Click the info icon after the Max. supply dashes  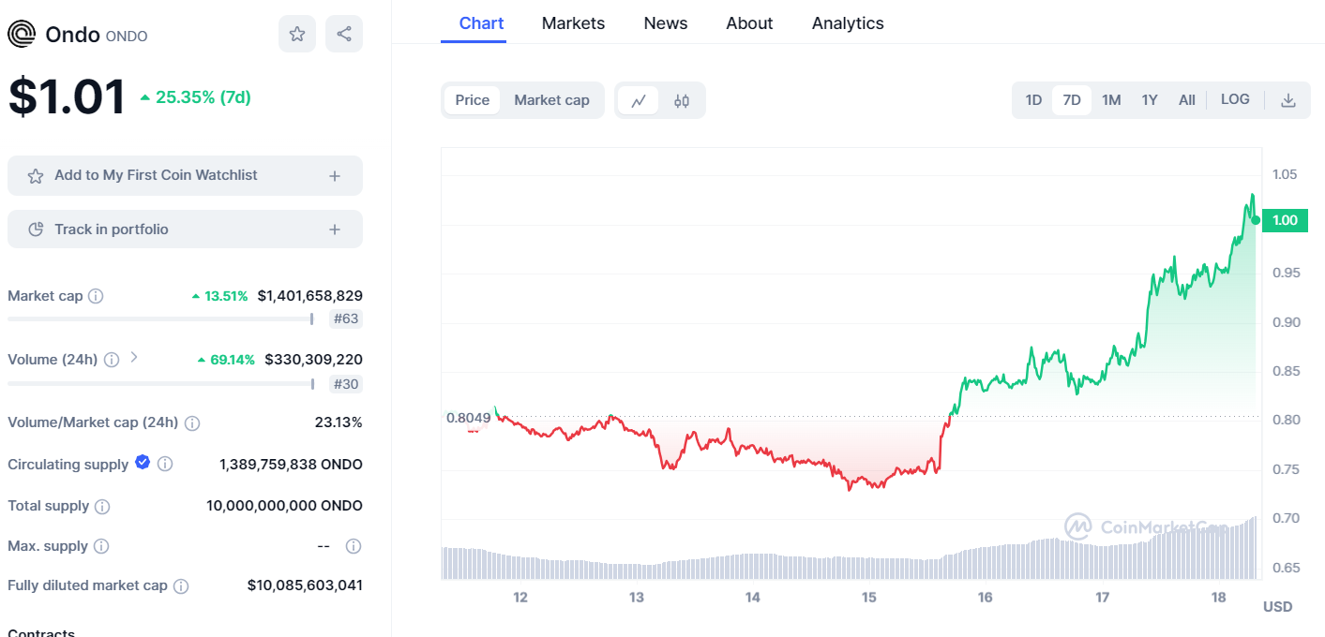click(x=354, y=546)
